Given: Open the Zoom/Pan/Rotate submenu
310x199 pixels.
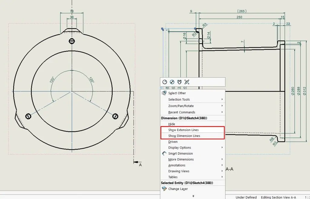Looking at the screenshot, I should tap(193, 106).
